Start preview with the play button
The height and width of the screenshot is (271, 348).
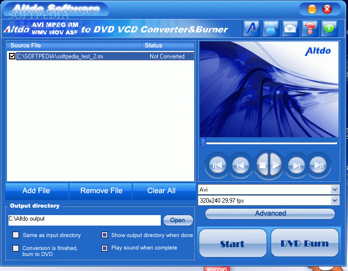pyautogui.click(x=276, y=165)
